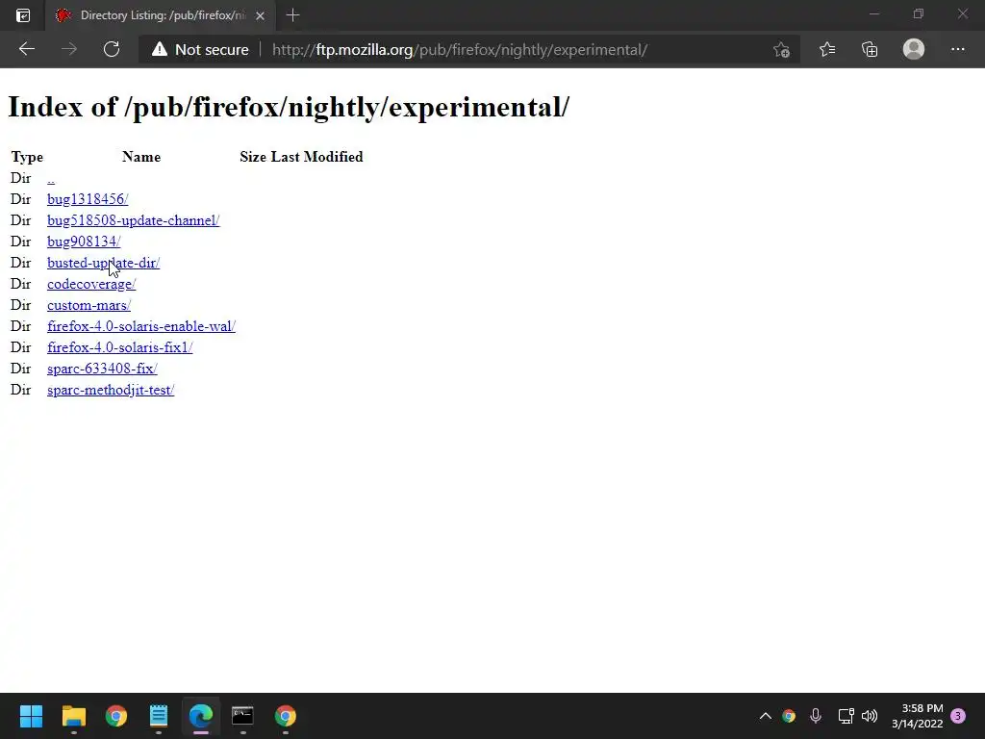
Task: Click the 'Last Modified' column header
Action: coord(316,157)
